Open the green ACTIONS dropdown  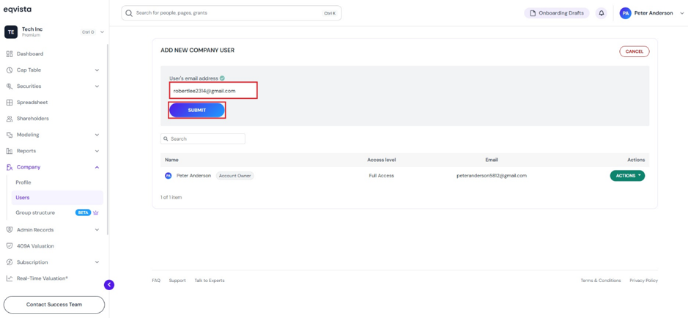627,175
